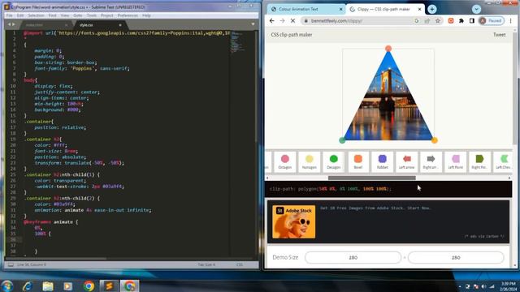Viewport: 520px width, 292px height.
Task: Select the Decagon clip-path shape
Action: (334, 161)
